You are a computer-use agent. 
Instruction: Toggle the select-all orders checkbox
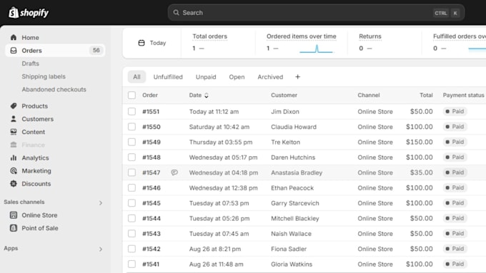click(x=132, y=96)
